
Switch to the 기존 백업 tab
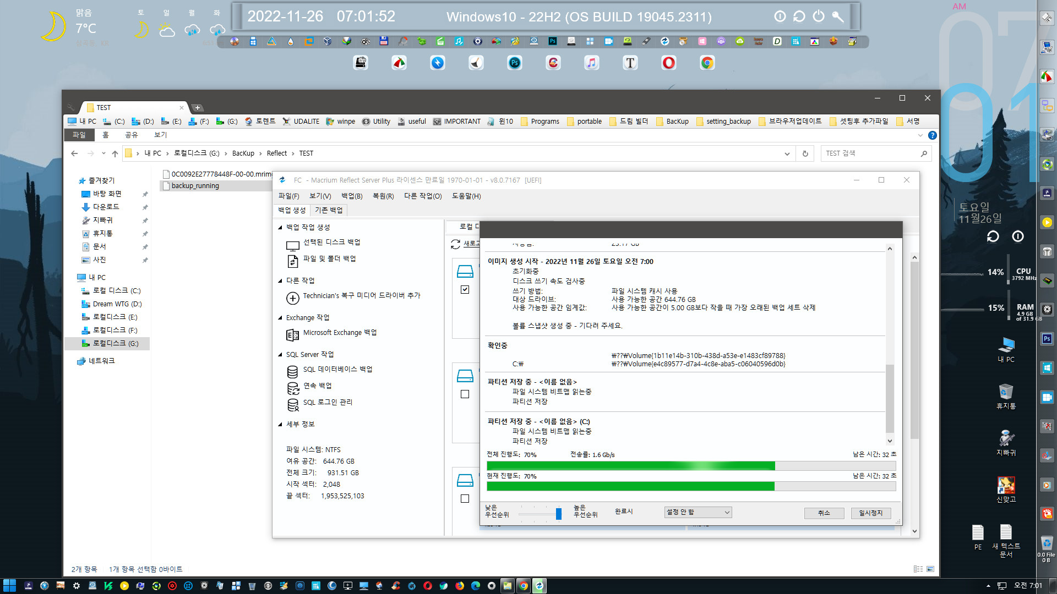click(x=329, y=210)
